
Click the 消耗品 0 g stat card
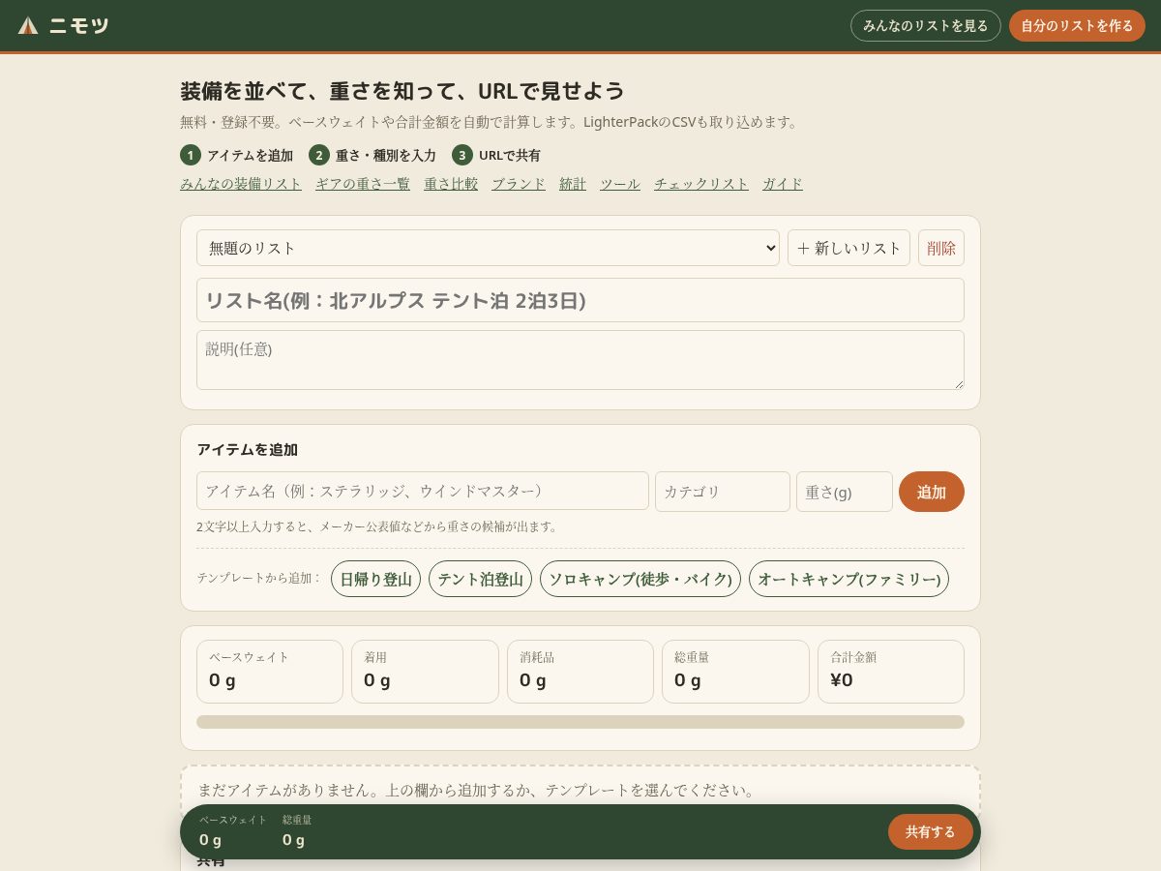[580, 672]
